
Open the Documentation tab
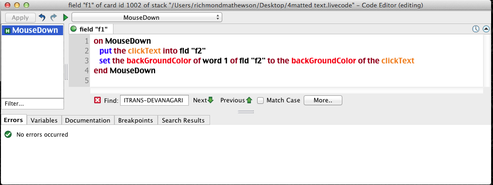tap(88, 120)
